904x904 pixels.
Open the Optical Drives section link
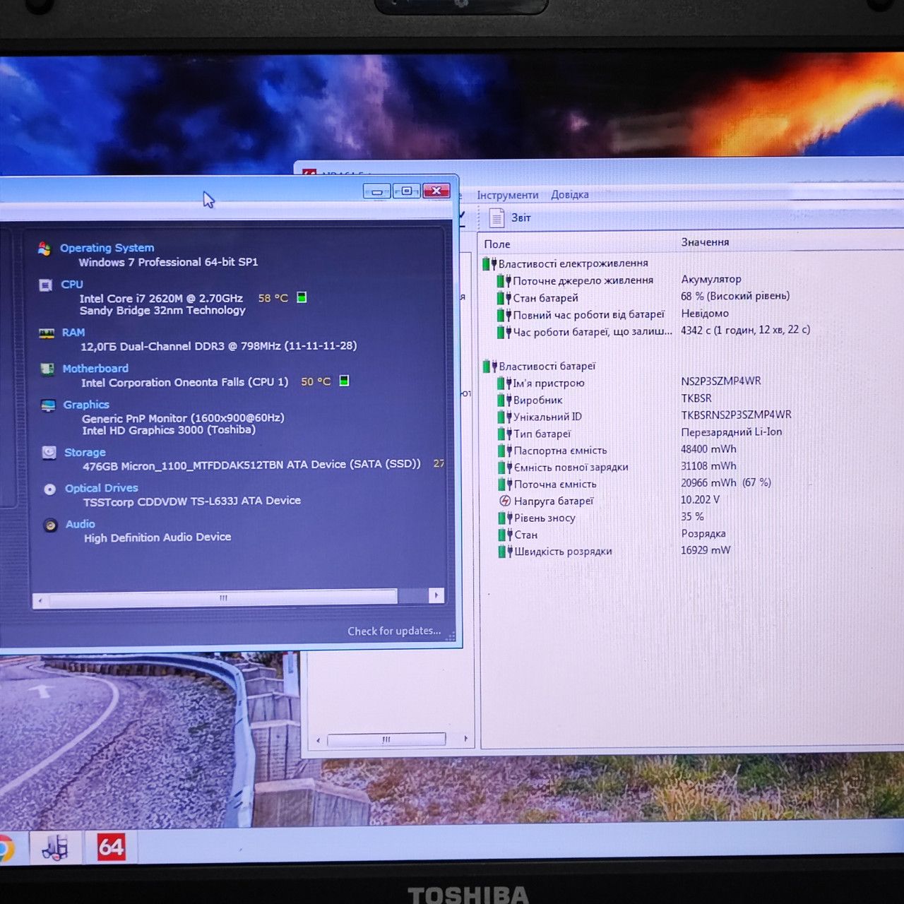[102, 488]
